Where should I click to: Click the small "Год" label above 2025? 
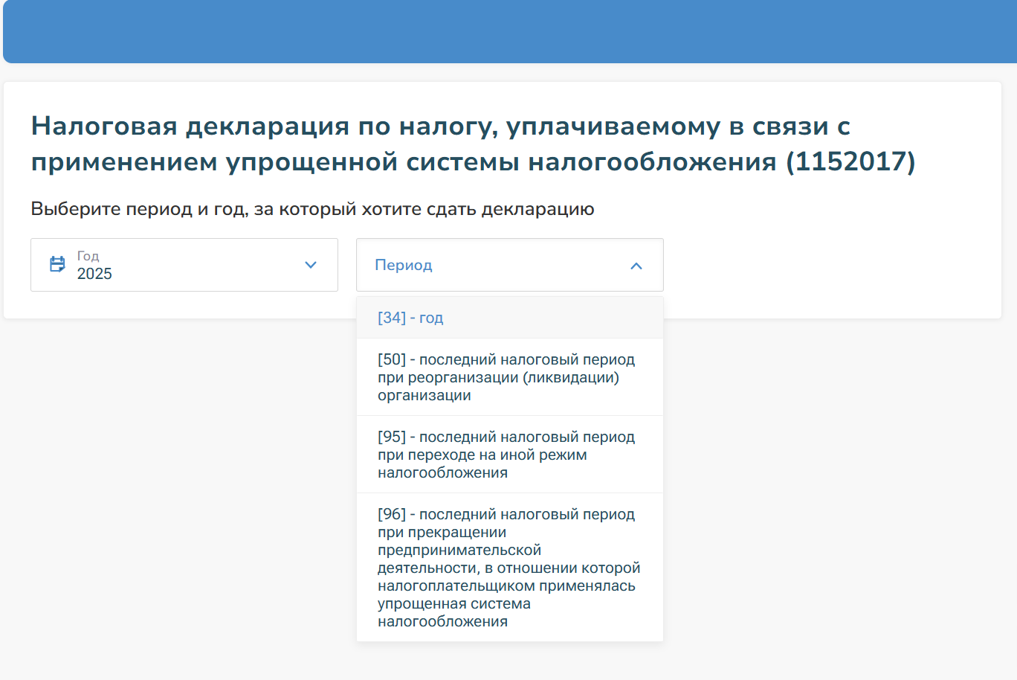[x=88, y=256]
